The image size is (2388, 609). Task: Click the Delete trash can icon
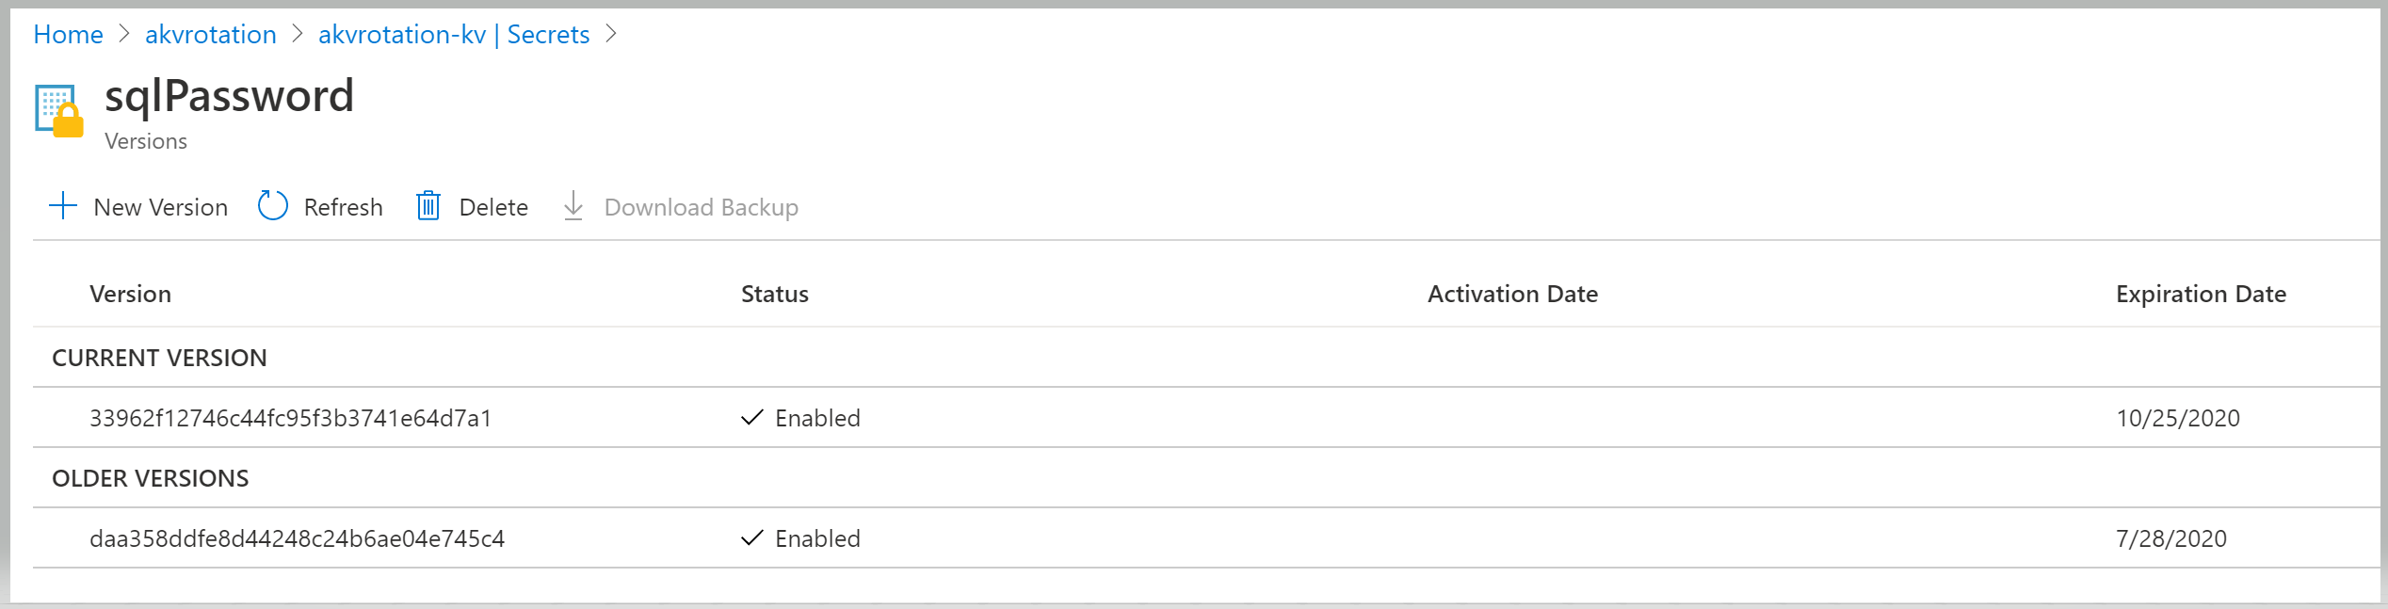click(x=428, y=206)
